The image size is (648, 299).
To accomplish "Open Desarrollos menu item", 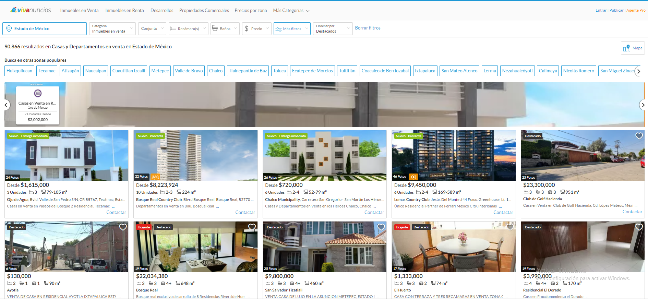I will pyautogui.click(x=162, y=11).
